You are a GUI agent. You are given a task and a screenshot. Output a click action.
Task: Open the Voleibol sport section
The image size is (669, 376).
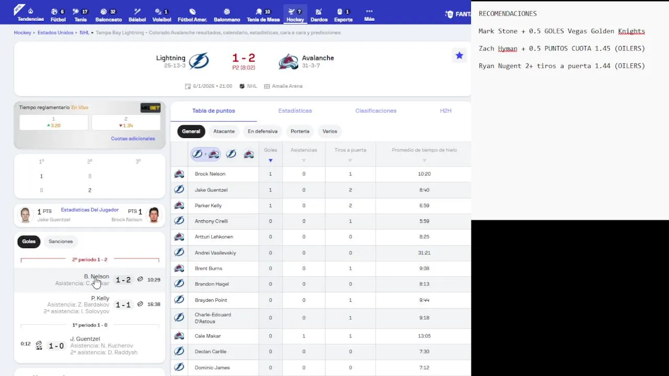162,15
